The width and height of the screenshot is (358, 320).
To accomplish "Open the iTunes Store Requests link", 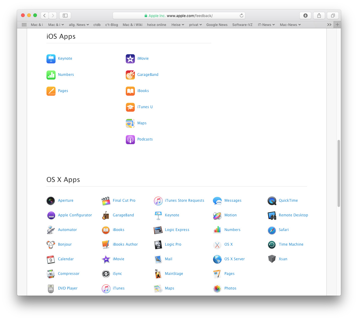I will 184,201.
